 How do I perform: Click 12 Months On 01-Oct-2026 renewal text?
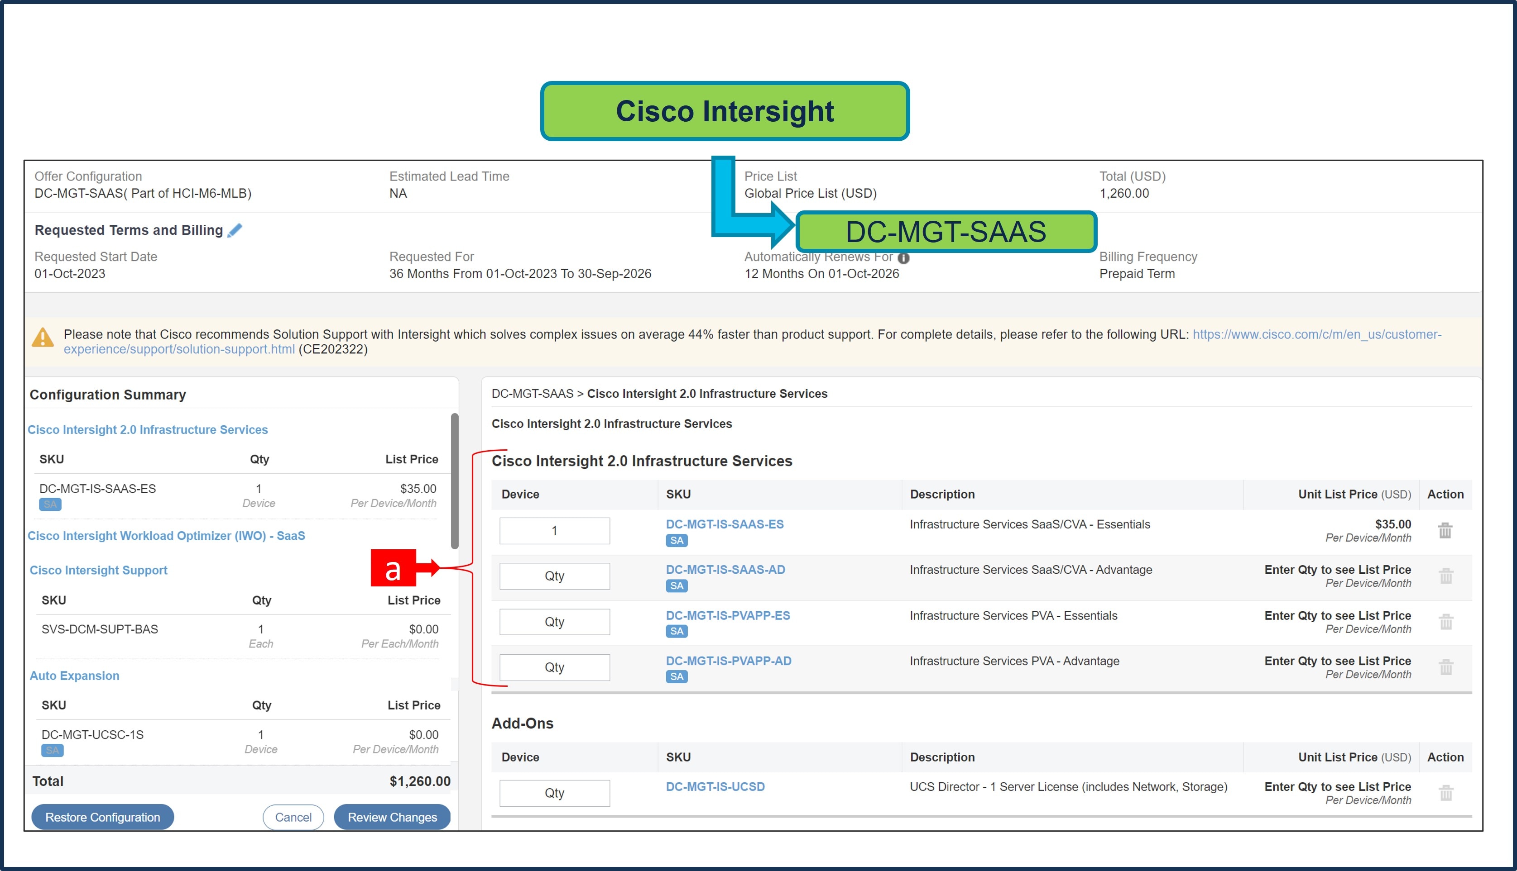pos(821,273)
